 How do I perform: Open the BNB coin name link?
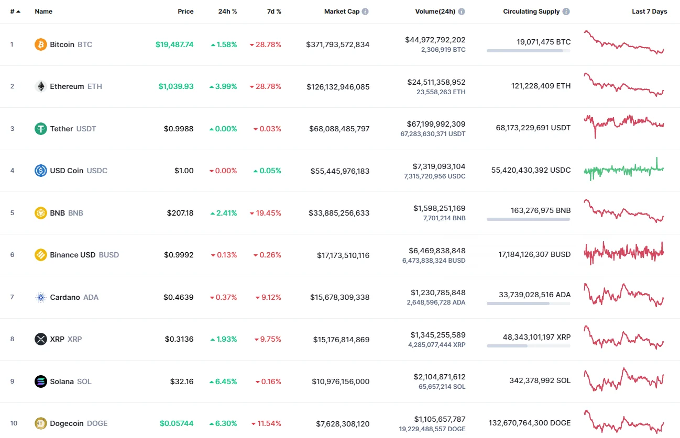57,213
